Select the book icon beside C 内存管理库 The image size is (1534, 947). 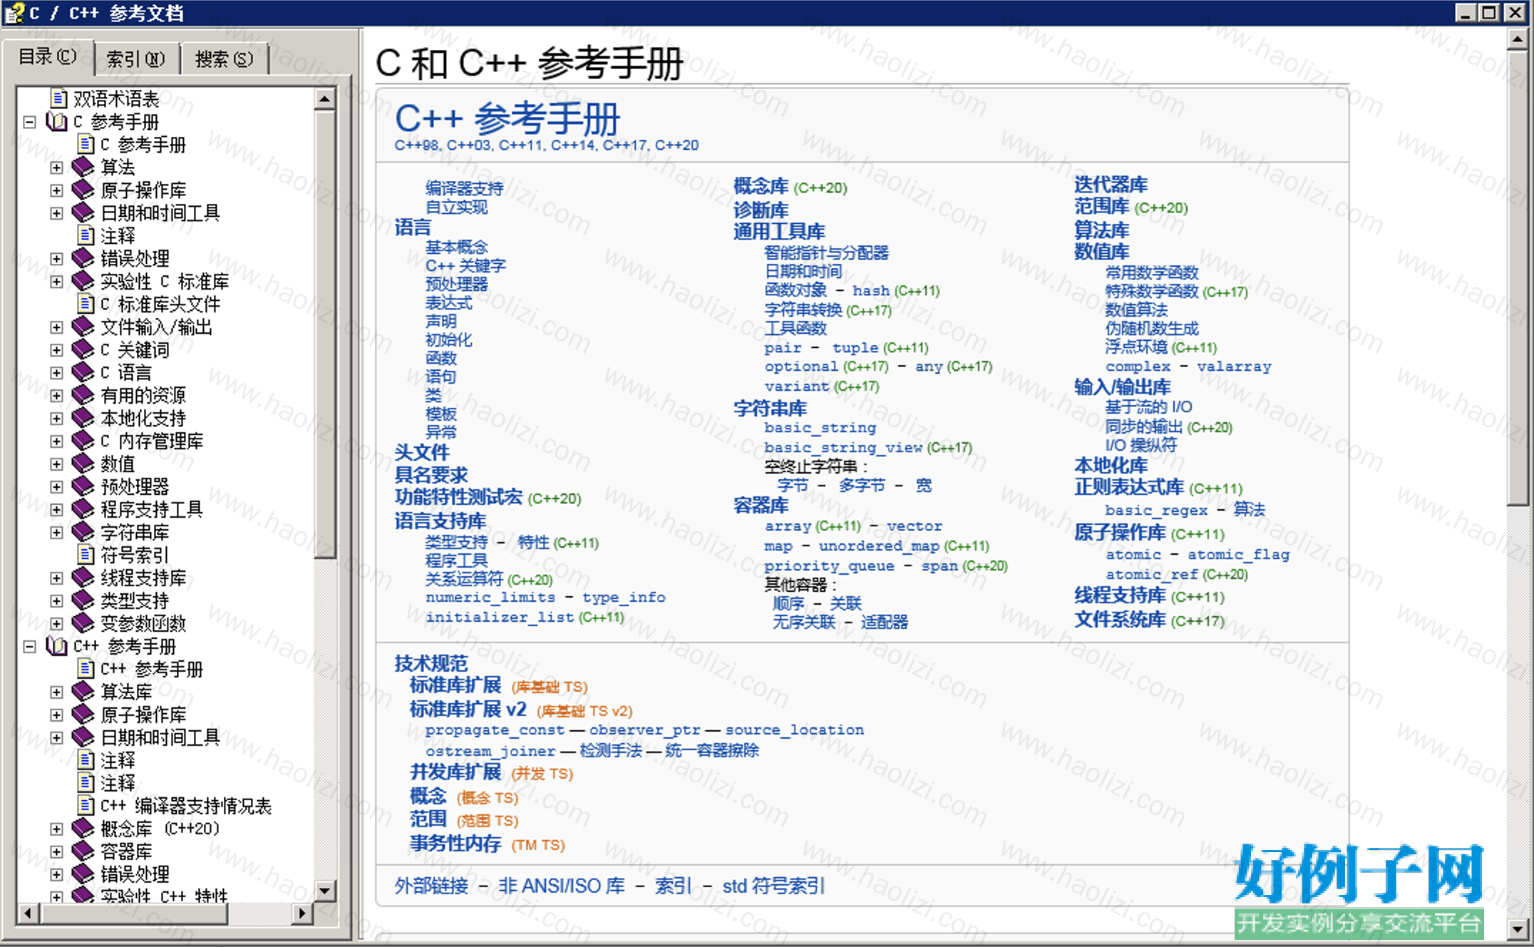click(x=83, y=441)
